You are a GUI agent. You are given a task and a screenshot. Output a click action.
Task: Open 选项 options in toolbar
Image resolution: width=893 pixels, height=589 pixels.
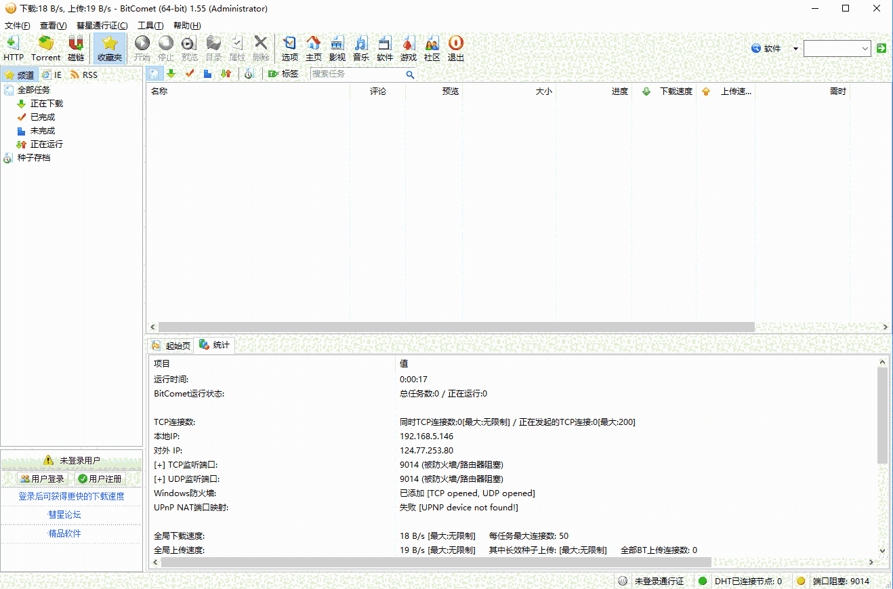tap(289, 47)
